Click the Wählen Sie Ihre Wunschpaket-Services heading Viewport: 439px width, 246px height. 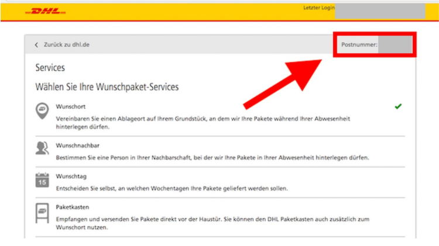click(x=107, y=87)
